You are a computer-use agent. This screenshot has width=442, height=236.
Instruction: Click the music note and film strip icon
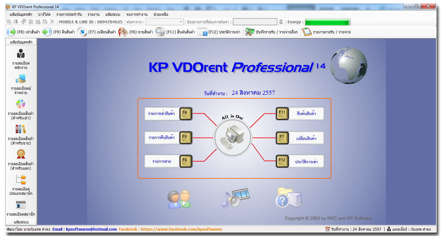(235, 198)
